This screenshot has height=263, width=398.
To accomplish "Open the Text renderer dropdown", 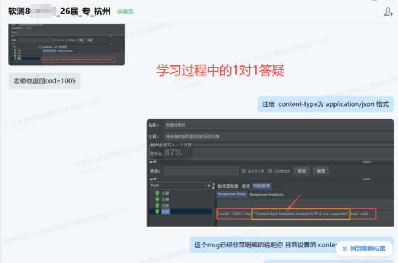I will point(209,186).
